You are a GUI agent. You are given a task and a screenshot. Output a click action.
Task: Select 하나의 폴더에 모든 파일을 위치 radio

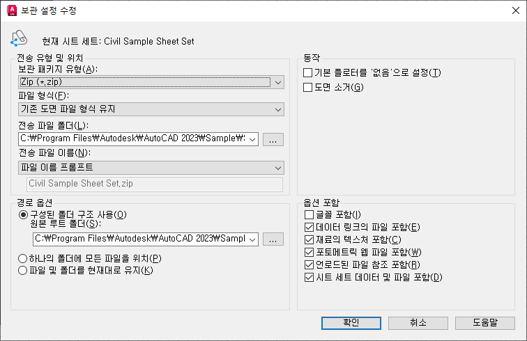tap(22, 258)
